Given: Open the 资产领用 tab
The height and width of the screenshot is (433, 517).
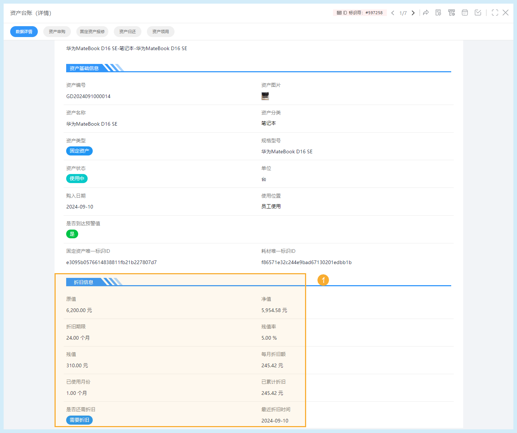Looking at the screenshot, I should (x=161, y=32).
